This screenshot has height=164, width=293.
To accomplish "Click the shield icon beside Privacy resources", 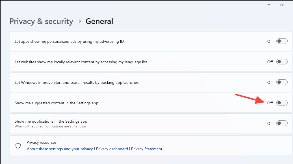I will 18,146.
